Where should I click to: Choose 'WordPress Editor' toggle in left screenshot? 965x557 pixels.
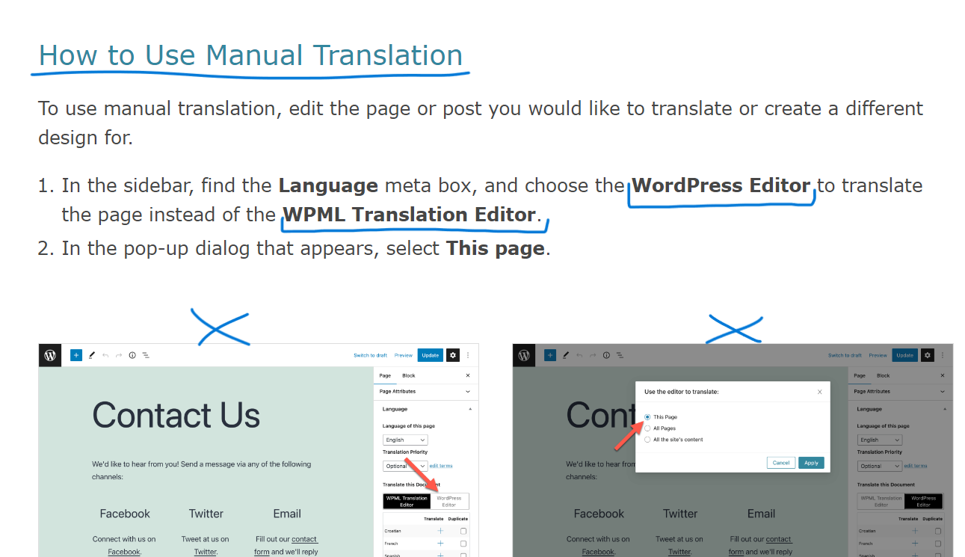[449, 502]
